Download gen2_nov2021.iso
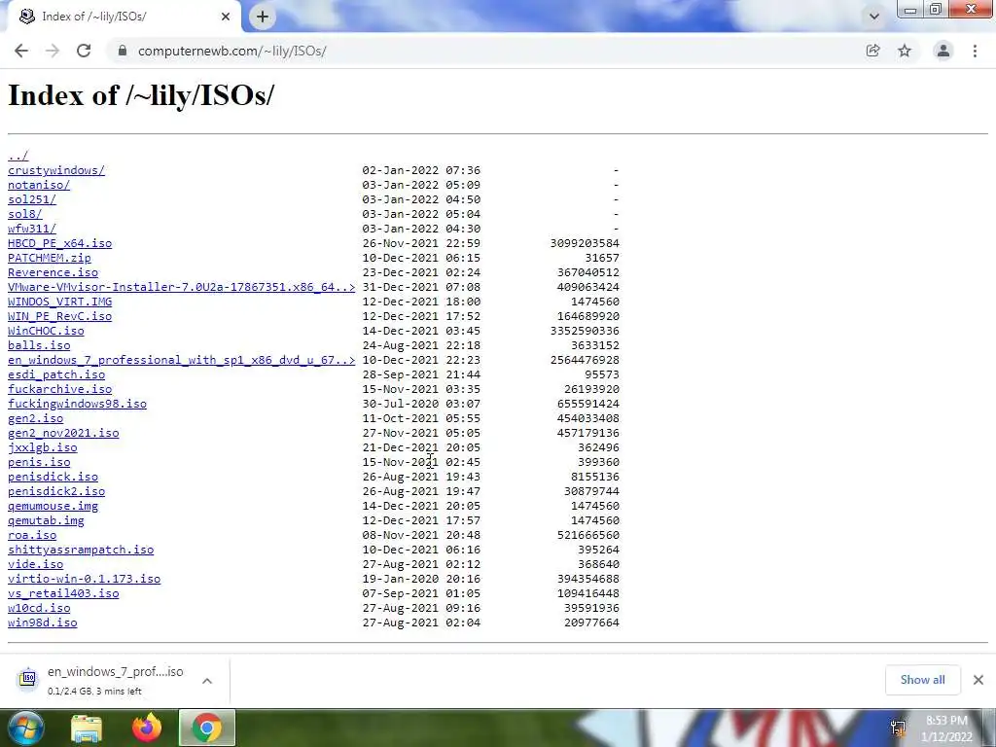The image size is (996, 747). (63, 433)
